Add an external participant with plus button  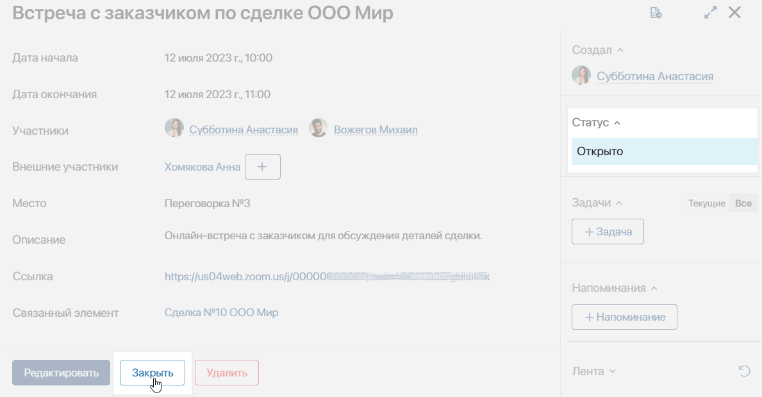pos(262,167)
